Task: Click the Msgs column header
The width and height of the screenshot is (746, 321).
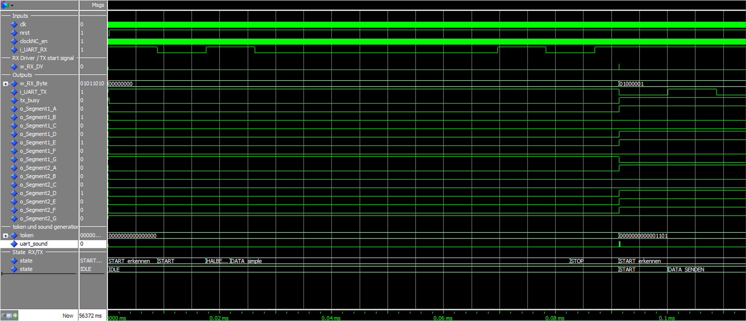Action: pos(98,5)
